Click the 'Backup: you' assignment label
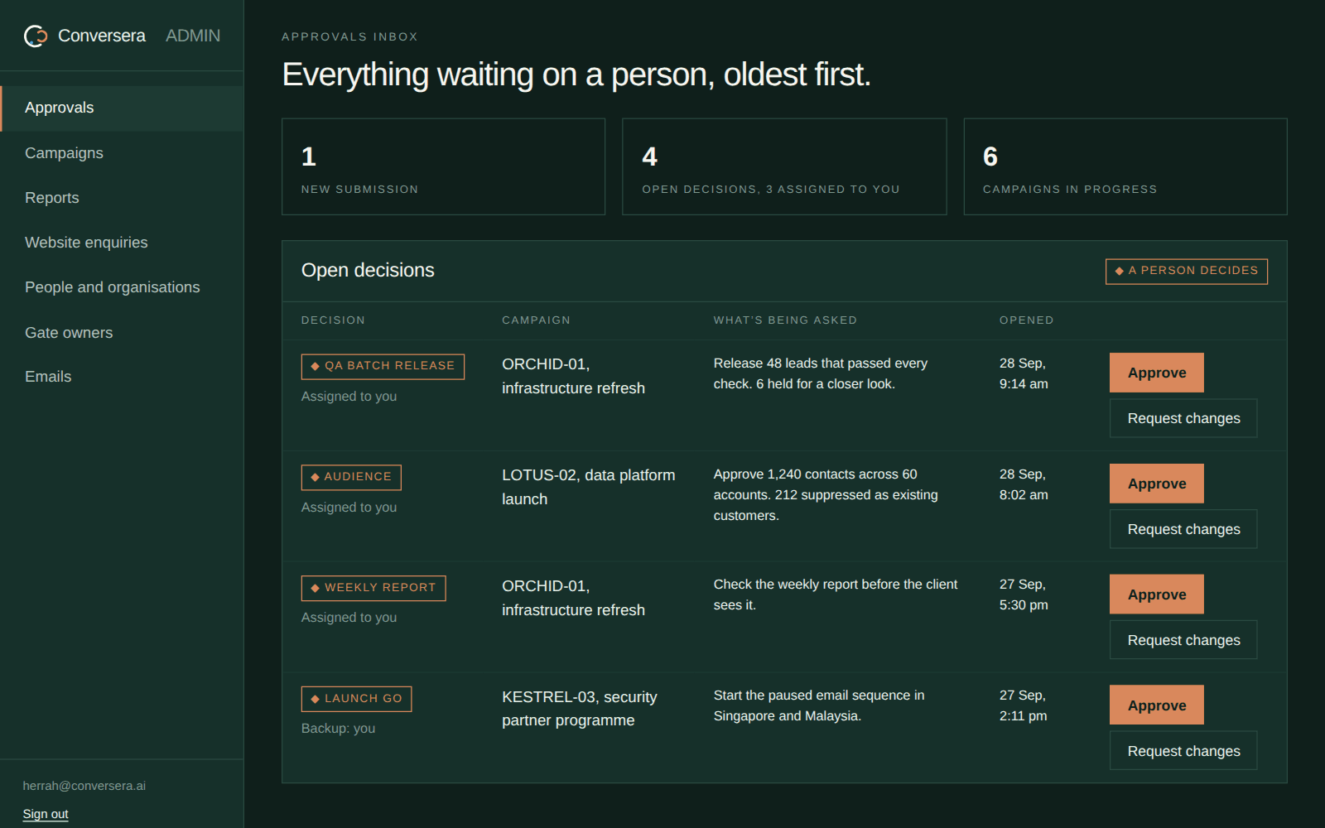The height and width of the screenshot is (828, 1325). click(338, 729)
